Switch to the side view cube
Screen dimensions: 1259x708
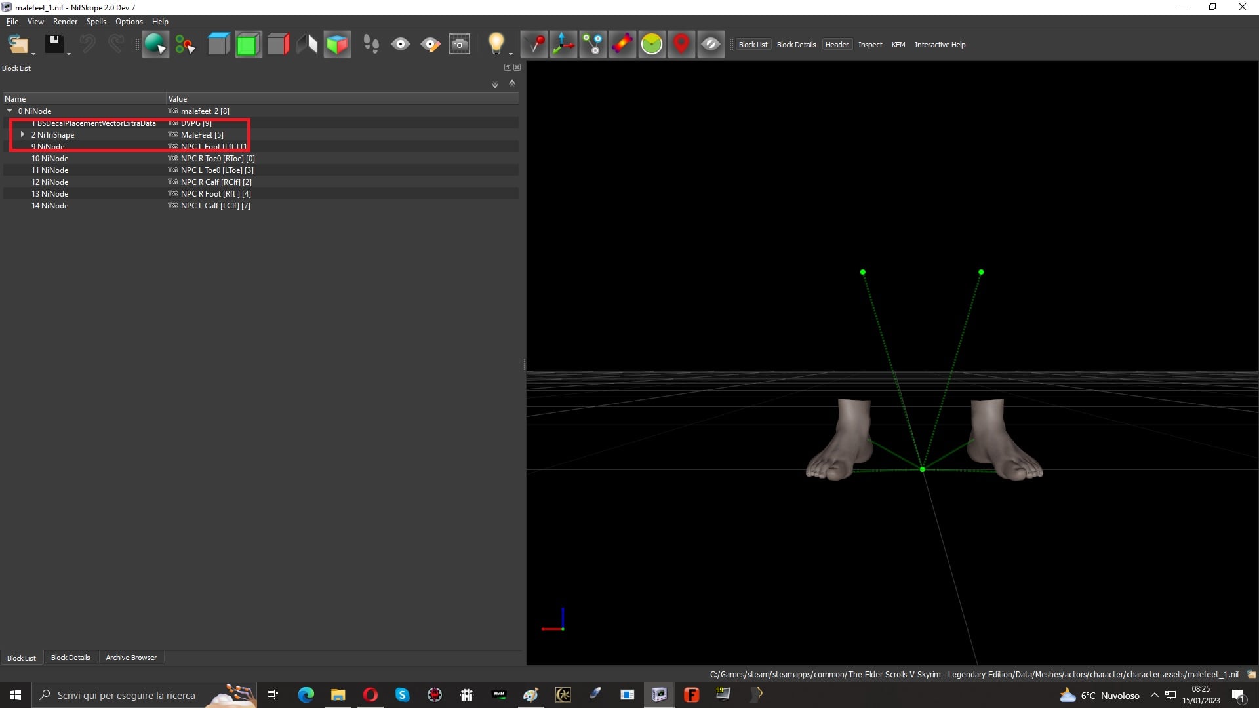(x=277, y=45)
